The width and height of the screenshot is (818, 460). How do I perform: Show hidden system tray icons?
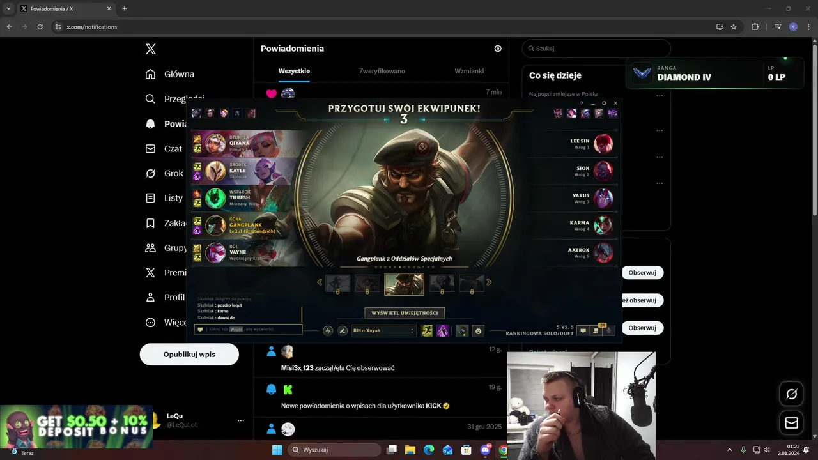point(729,450)
